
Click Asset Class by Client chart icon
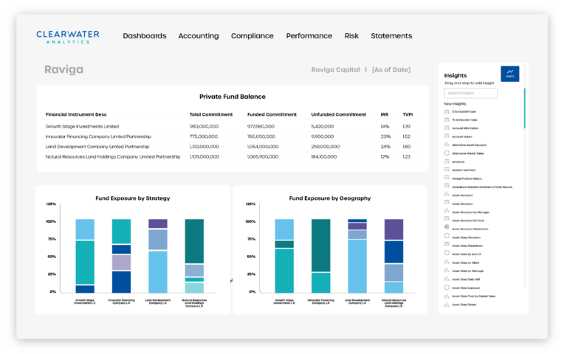[447, 263]
